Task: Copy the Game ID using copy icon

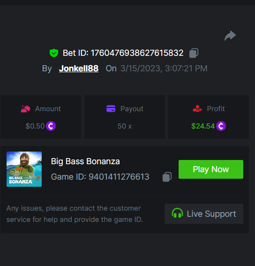Action: [167, 177]
